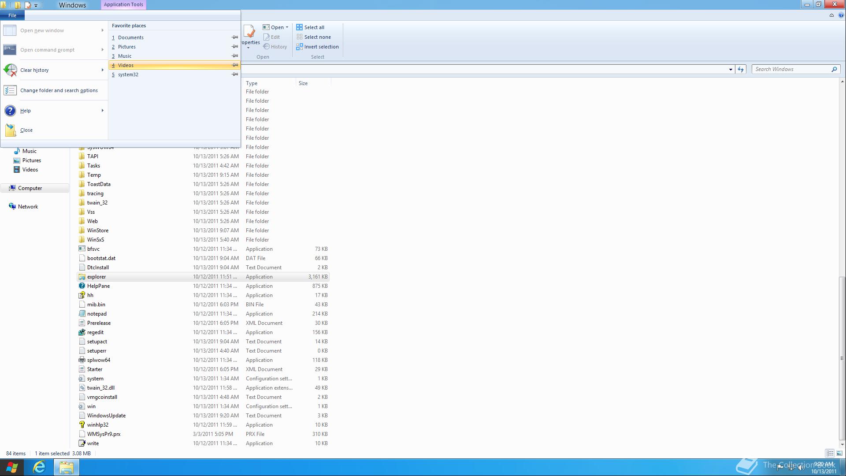Image resolution: width=846 pixels, height=476 pixels.
Task: Switch to details view icon
Action: click(830, 453)
